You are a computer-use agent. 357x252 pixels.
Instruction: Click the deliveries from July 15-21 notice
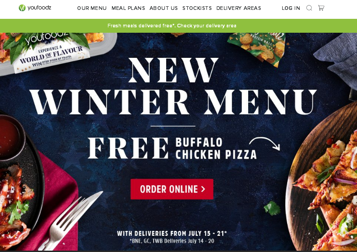[x=172, y=234]
